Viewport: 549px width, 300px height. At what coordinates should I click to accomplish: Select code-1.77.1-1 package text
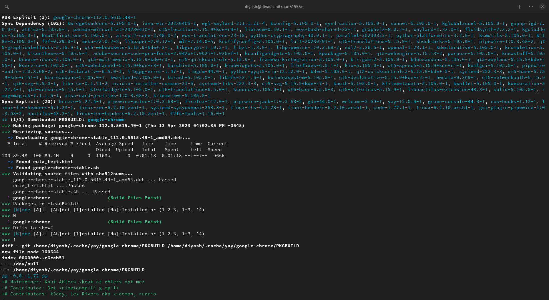(392, 108)
